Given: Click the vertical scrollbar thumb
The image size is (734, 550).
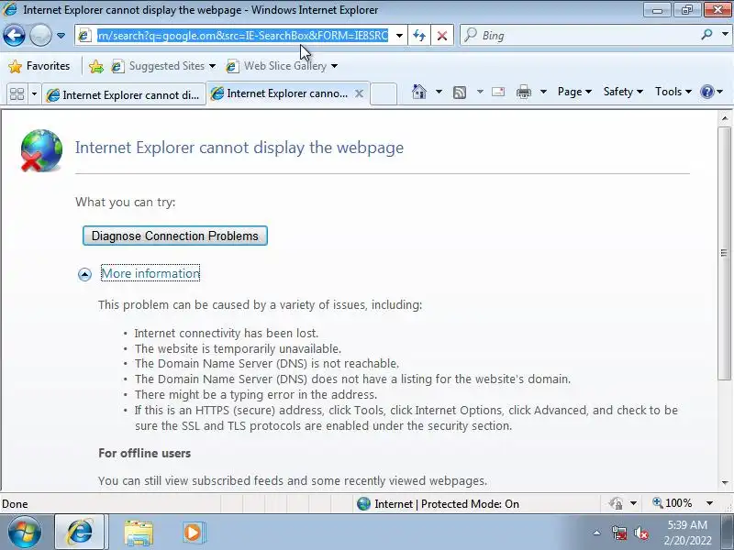Looking at the screenshot, I should 725,253.
